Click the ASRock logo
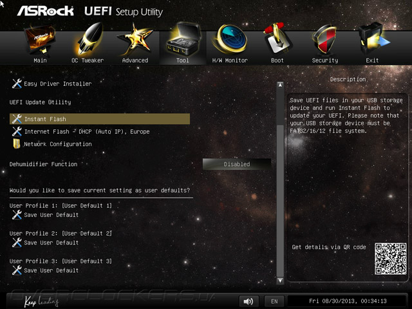This screenshot has height=309, width=412. point(46,11)
